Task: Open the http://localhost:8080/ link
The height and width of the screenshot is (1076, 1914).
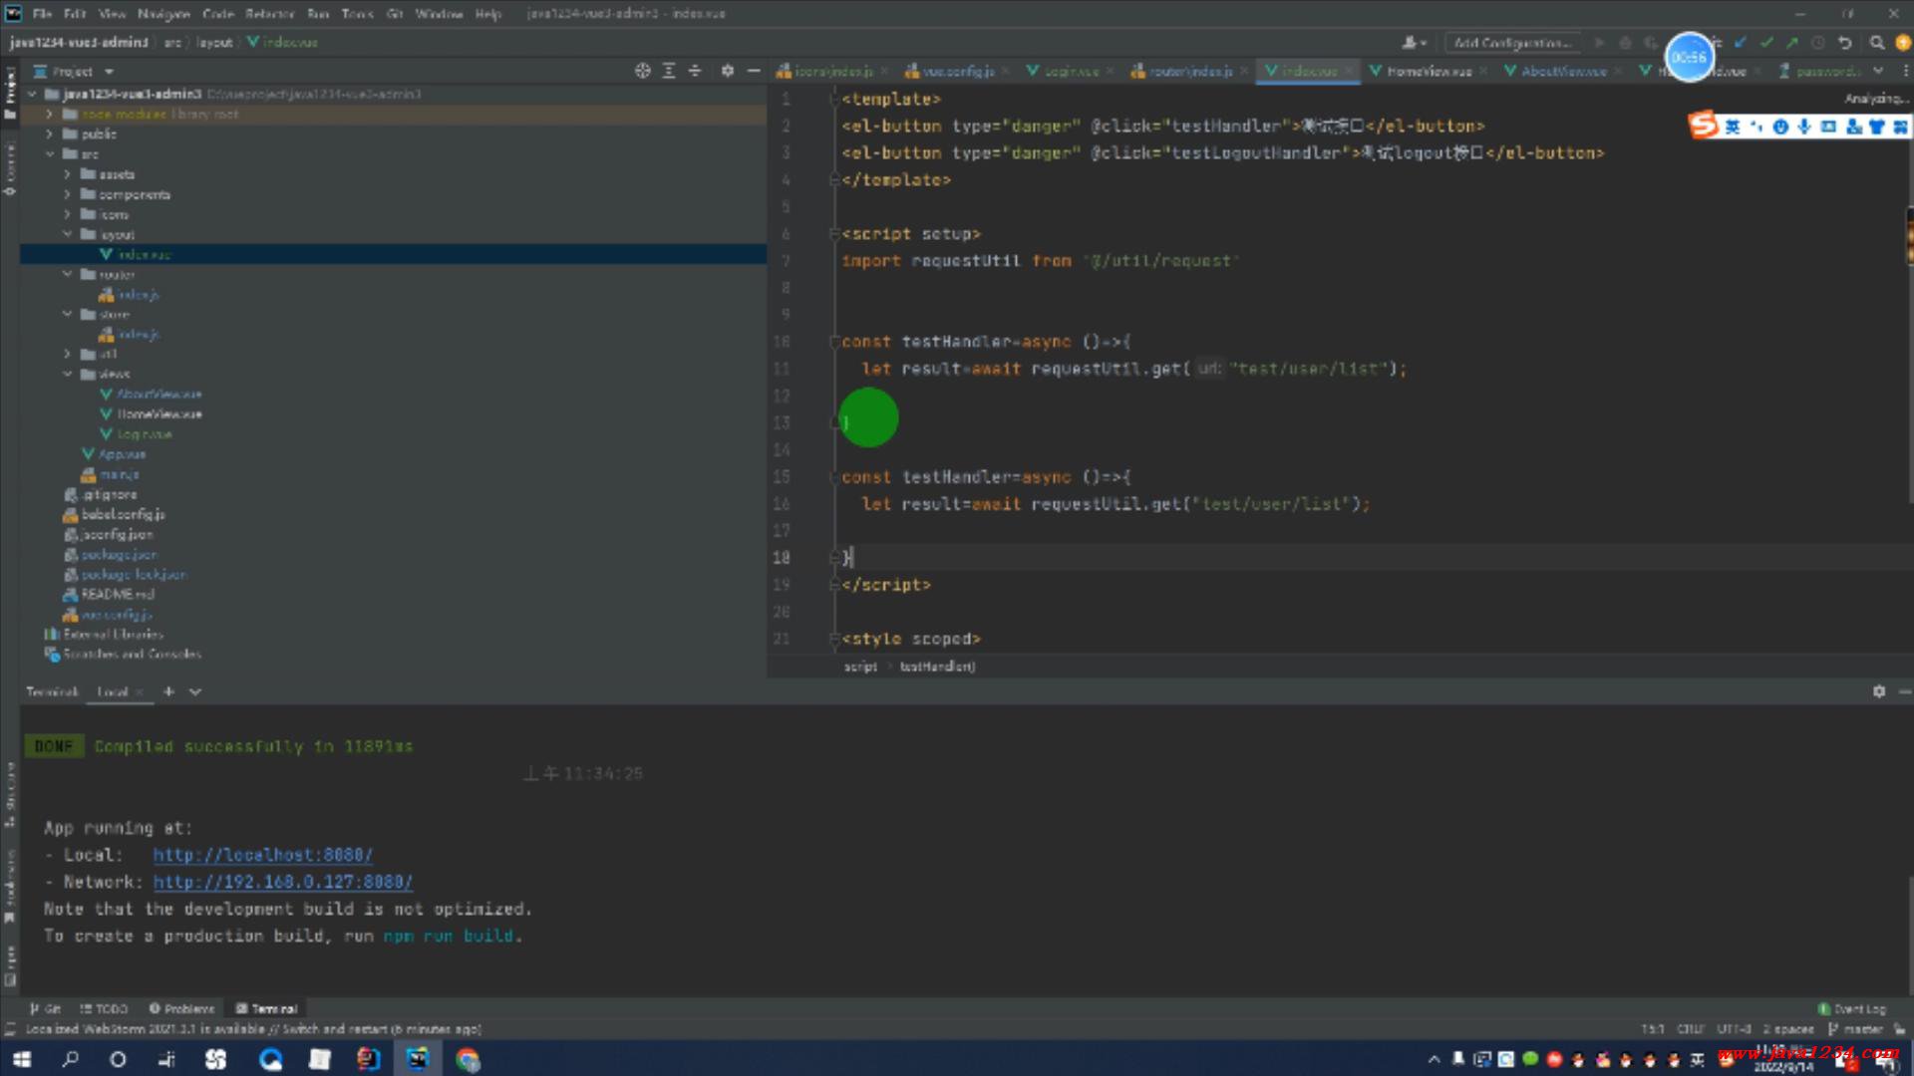Action: pyautogui.click(x=262, y=855)
